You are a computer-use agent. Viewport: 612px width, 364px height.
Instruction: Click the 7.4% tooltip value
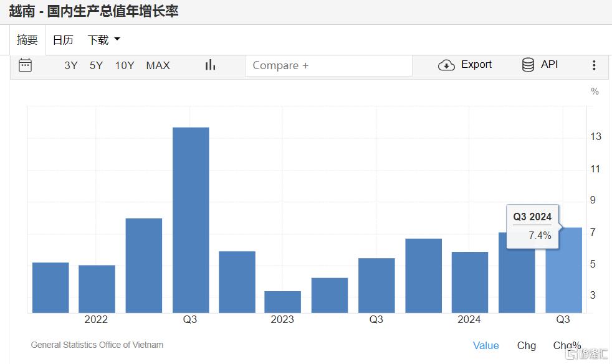[x=540, y=235]
